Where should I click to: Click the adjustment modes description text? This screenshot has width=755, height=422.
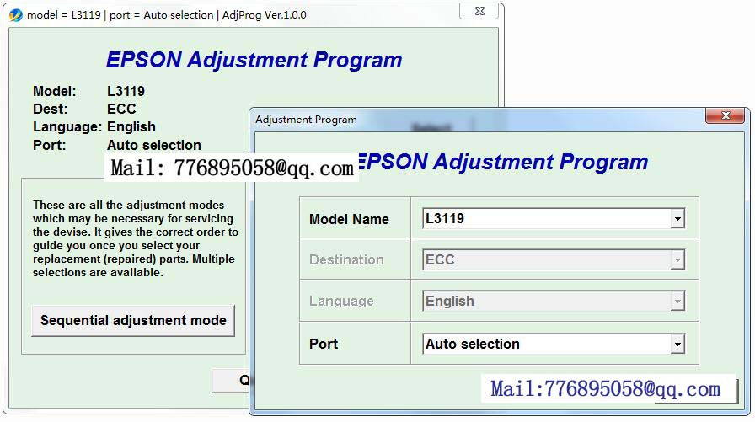click(x=135, y=238)
